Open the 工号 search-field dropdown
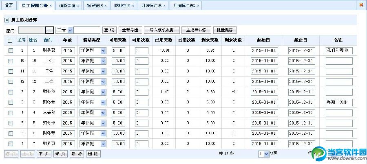Image resolution: width=367 pixels, height=164 pixels. click(70, 30)
